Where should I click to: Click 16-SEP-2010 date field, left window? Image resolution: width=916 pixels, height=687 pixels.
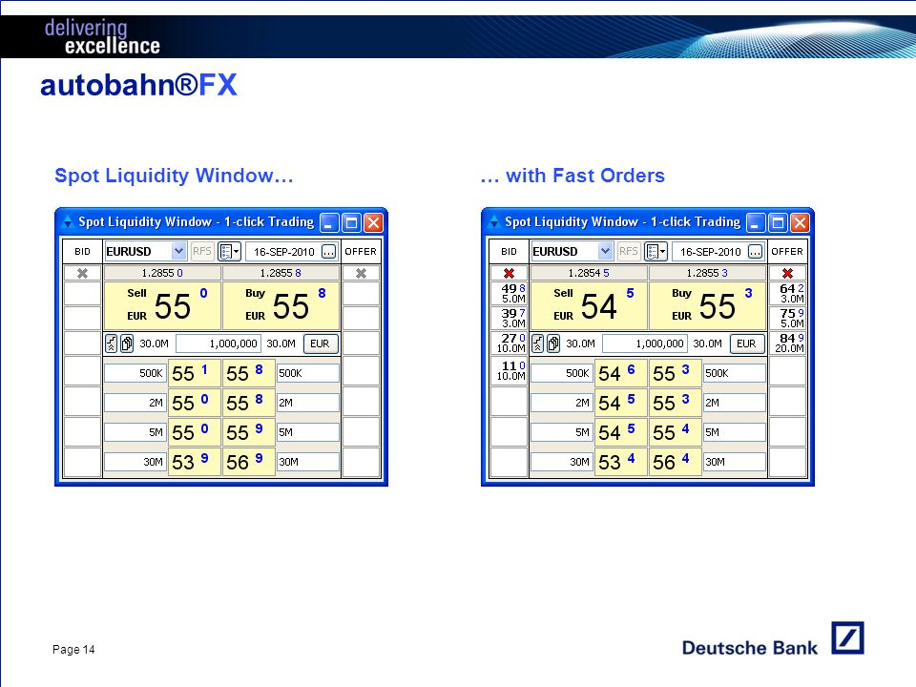(284, 252)
